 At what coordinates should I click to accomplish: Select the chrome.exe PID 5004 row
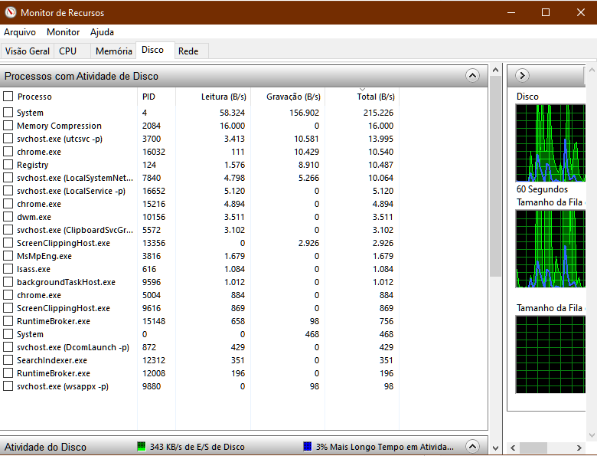click(x=200, y=295)
